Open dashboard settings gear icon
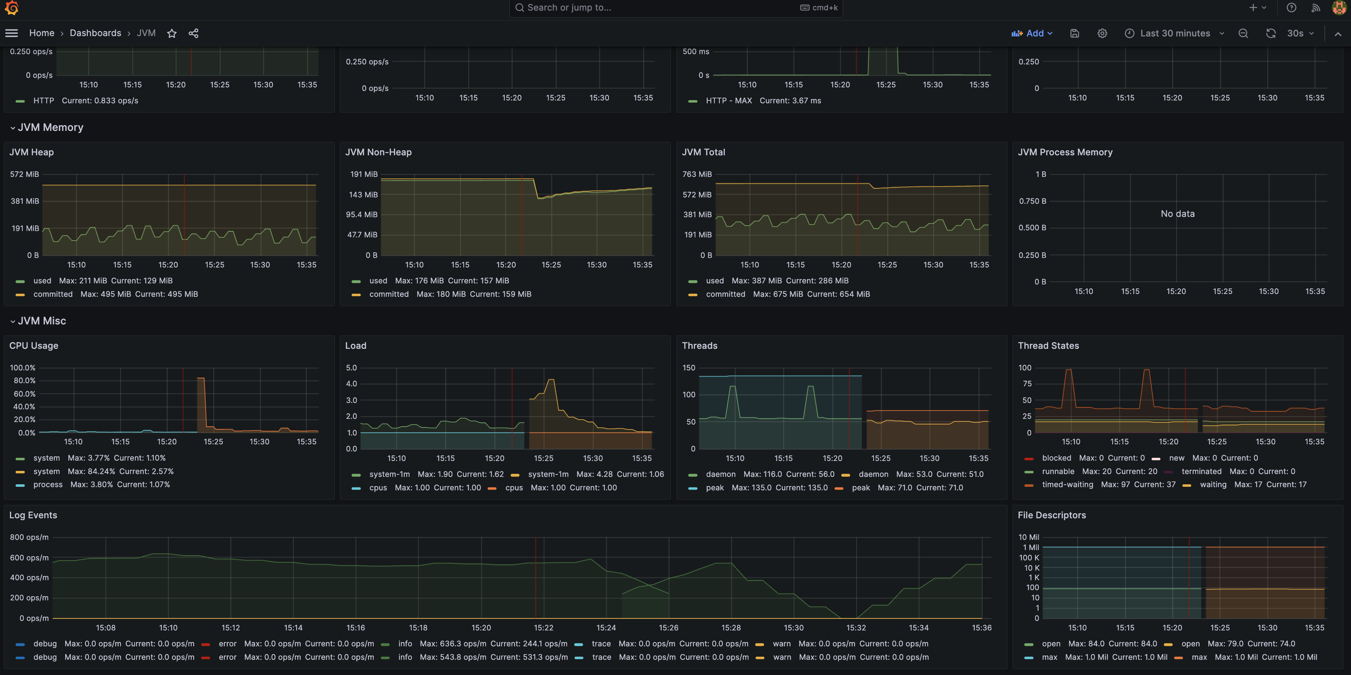The image size is (1351, 675). click(x=1102, y=34)
